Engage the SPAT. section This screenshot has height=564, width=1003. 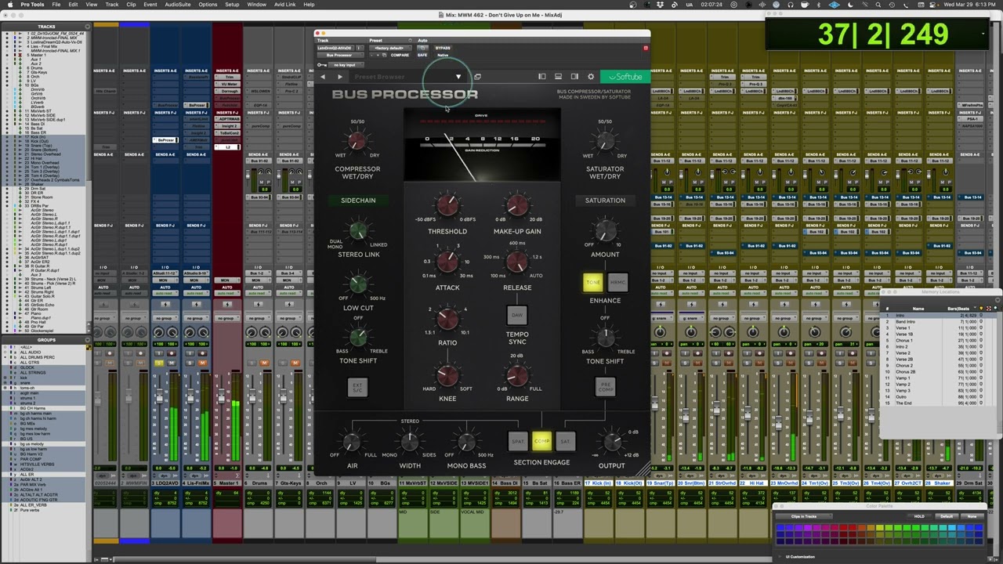pos(518,441)
